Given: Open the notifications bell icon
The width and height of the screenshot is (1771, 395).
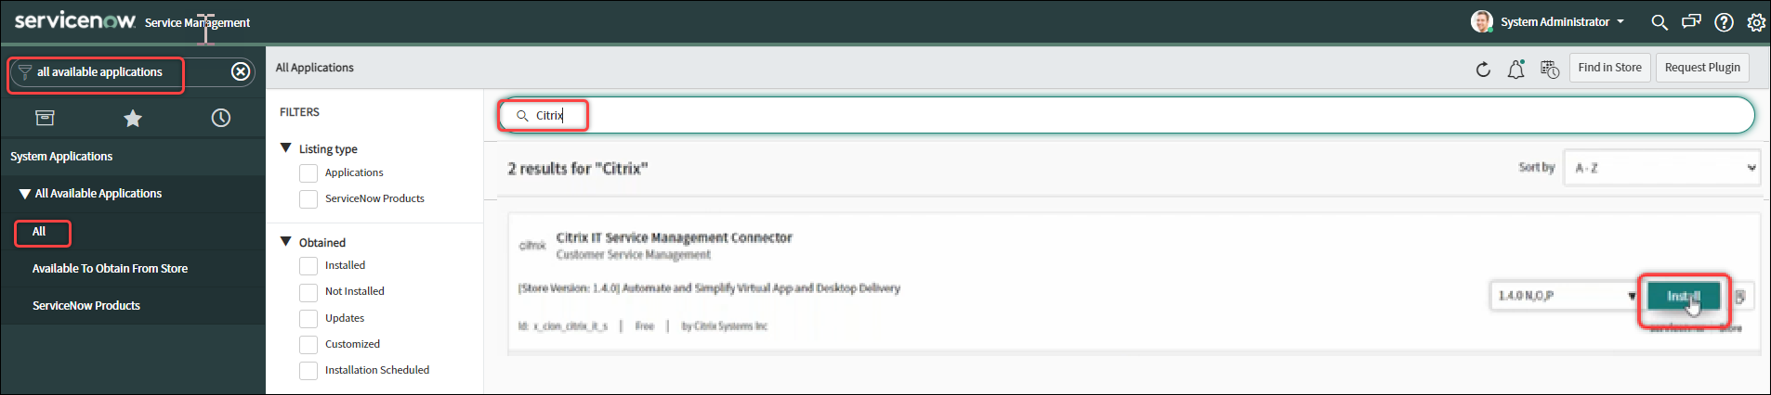Looking at the screenshot, I should click(1515, 69).
